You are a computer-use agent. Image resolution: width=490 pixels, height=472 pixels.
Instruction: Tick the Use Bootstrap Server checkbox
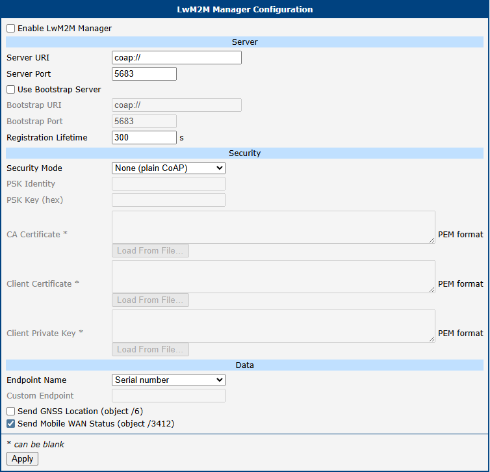coord(10,90)
